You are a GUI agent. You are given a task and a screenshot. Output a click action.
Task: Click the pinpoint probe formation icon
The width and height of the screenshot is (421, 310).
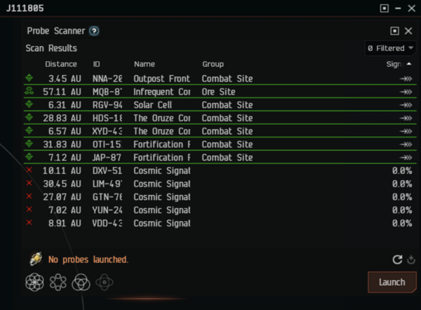pos(34,282)
